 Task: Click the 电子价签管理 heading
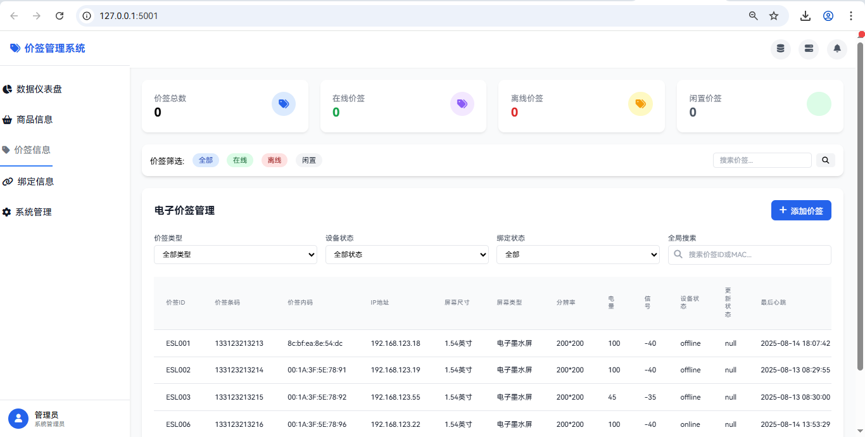tap(184, 210)
